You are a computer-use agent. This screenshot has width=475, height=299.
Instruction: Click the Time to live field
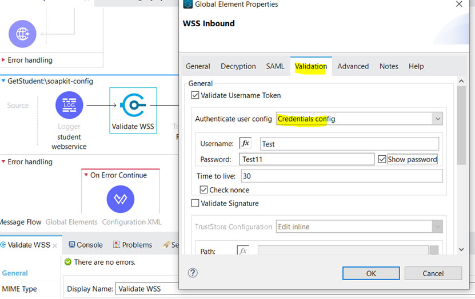(x=342, y=176)
